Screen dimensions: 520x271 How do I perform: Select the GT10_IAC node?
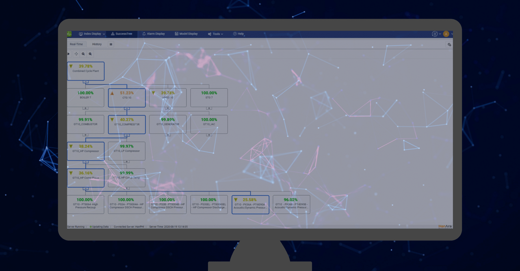(209, 124)
